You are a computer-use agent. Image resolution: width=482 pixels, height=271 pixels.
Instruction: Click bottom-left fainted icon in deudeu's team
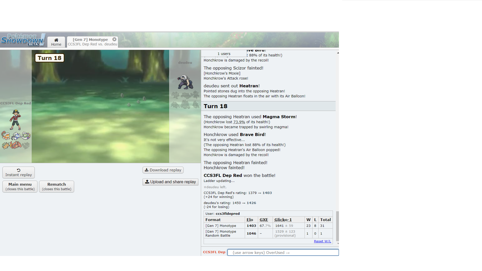(x=175, y=104)
